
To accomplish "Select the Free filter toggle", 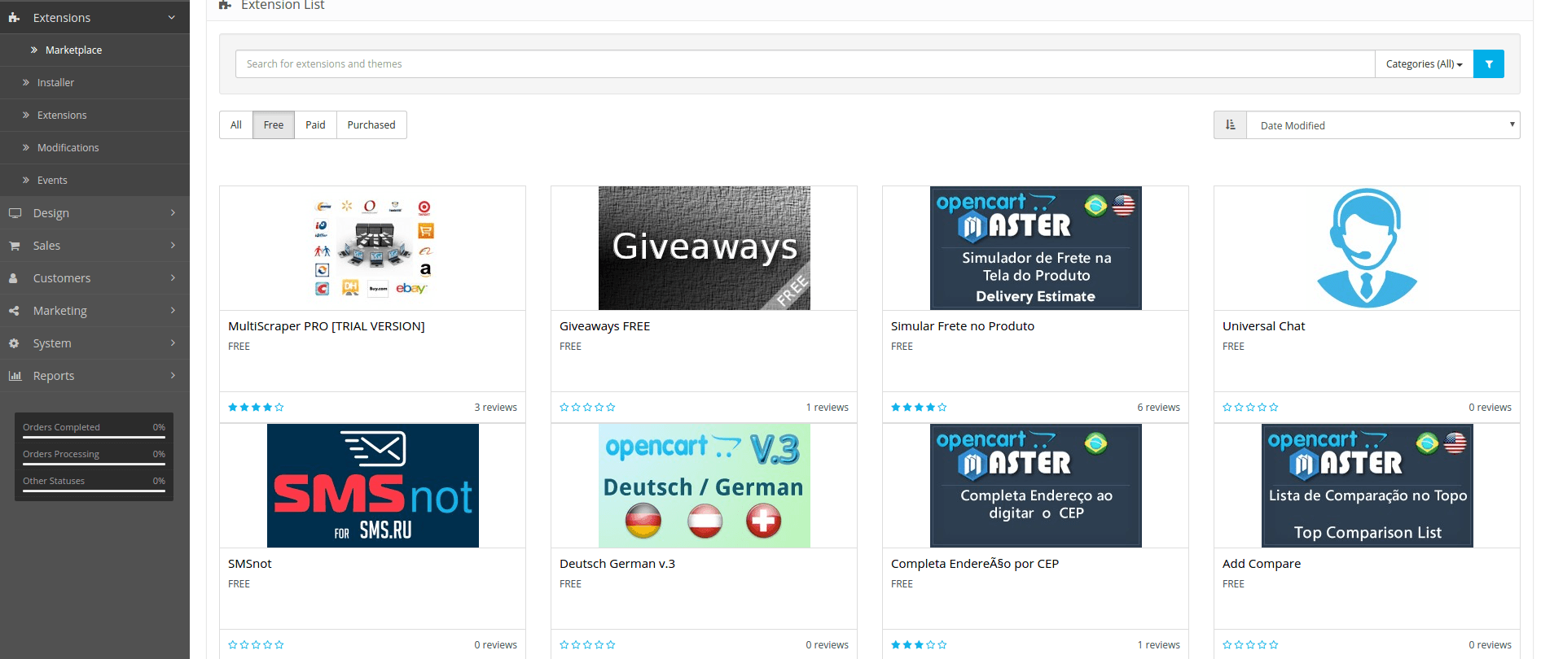I will click(274, 125).
